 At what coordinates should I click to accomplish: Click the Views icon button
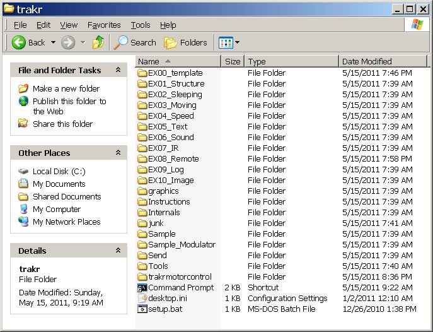(x=226, y=42)
